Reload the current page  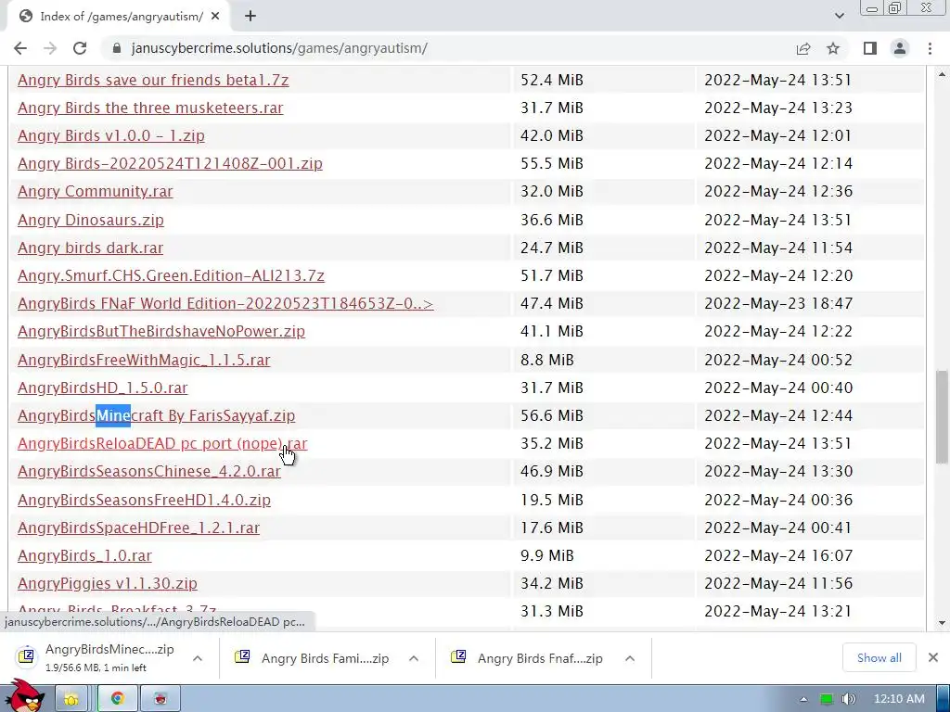point(80,48)
